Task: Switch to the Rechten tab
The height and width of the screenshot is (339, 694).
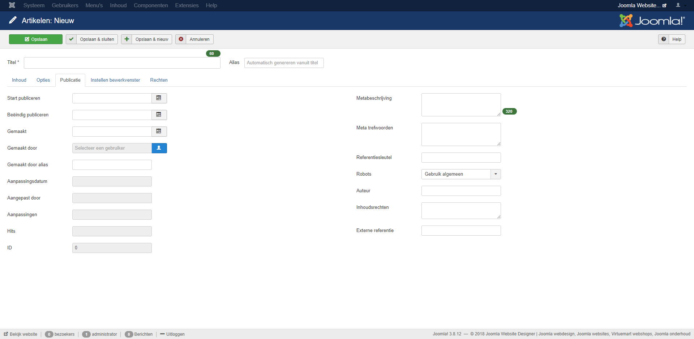Action: [x=158, y=80]
